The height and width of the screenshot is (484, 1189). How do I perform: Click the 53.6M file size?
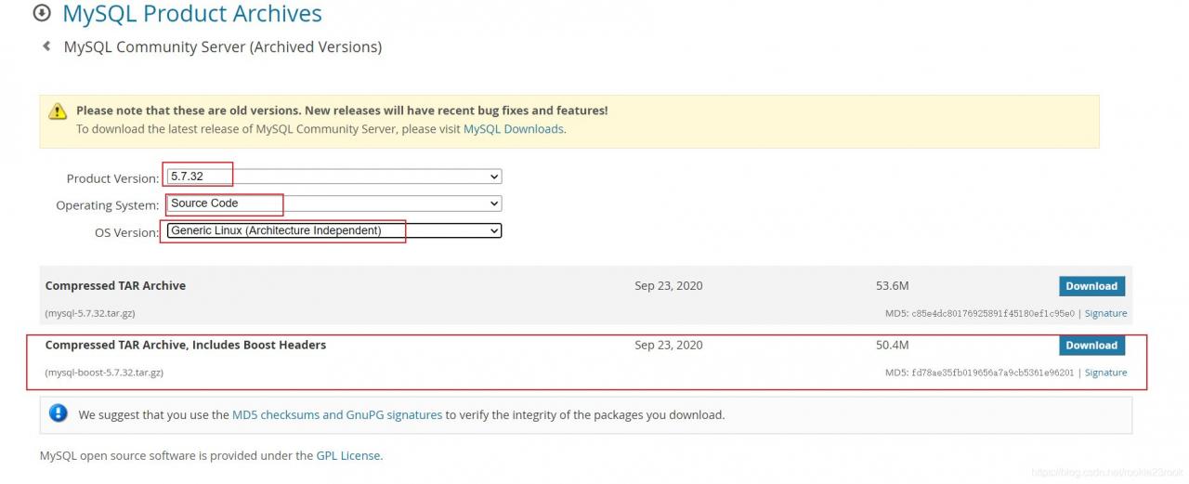click(892, 286)
